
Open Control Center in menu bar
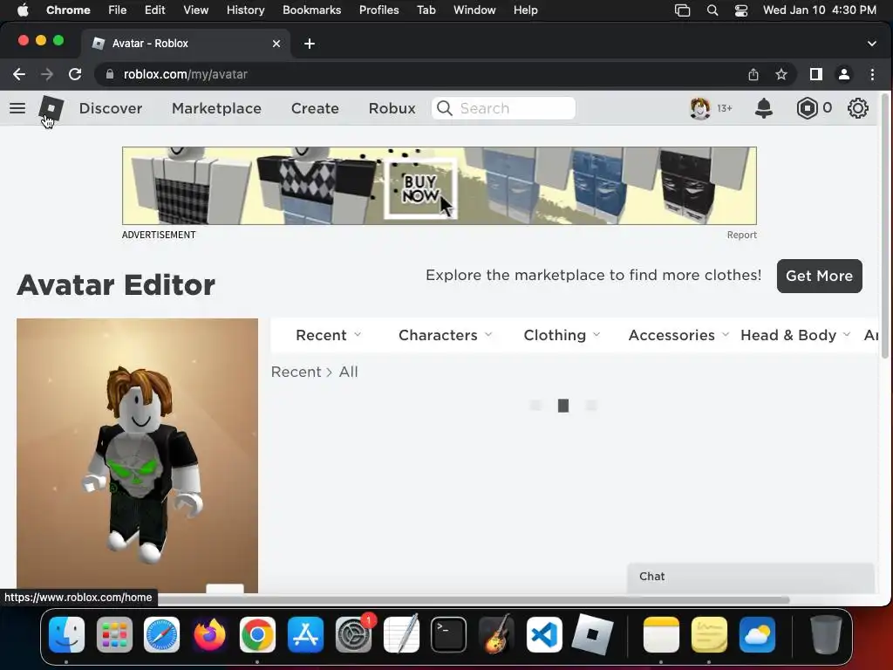point(741,10)
